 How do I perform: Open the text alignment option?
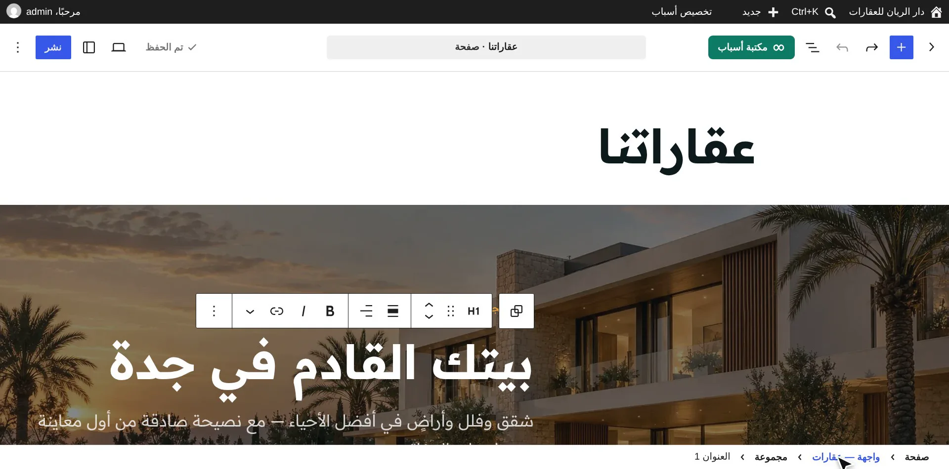[366, 311]
